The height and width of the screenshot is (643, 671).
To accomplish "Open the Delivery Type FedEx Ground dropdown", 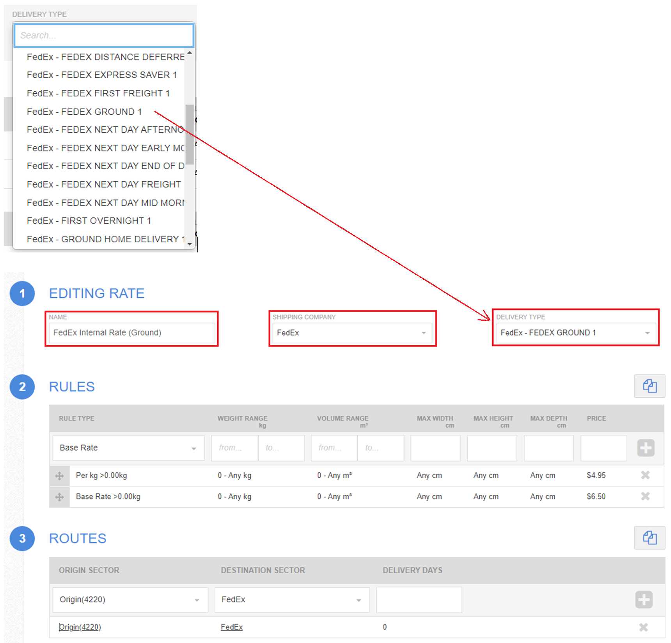I will pos(575,333).
